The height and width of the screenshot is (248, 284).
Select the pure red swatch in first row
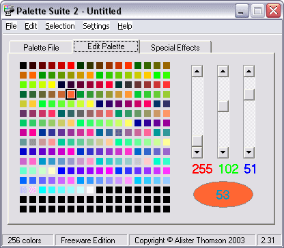click(71, 66)
